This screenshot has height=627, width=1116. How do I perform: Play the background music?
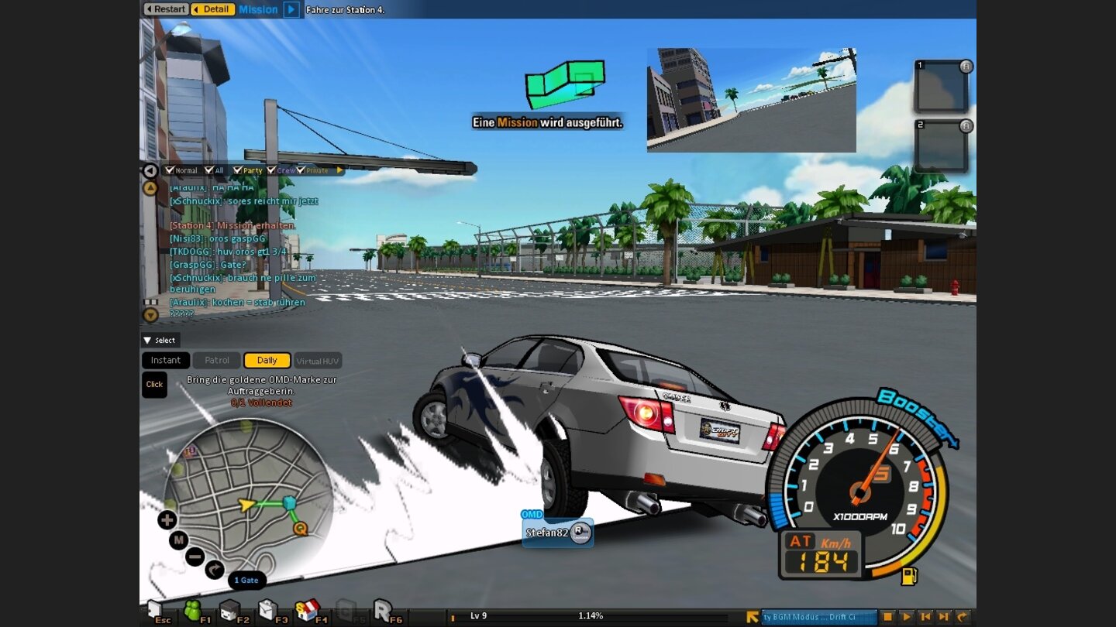[x=907, y=617]
